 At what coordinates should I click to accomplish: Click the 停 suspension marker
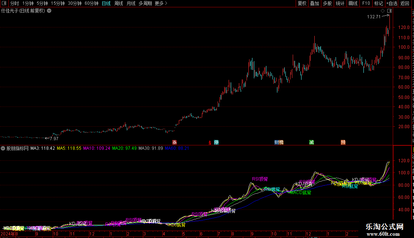pos(216,142)
